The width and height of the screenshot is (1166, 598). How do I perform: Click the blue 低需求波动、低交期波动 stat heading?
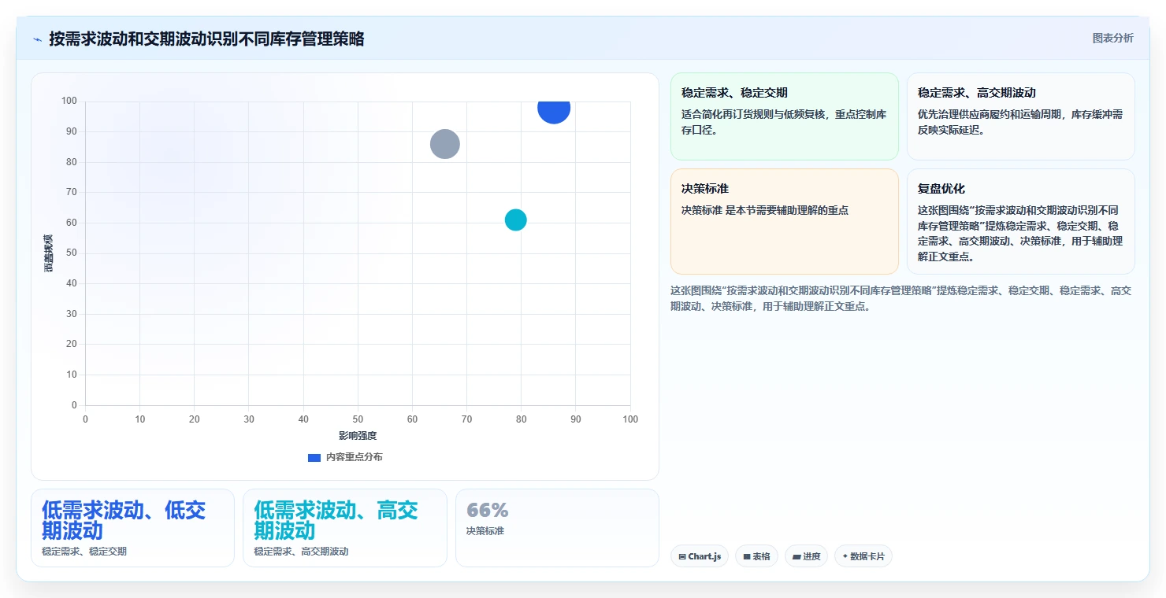[x=124, y=519]
